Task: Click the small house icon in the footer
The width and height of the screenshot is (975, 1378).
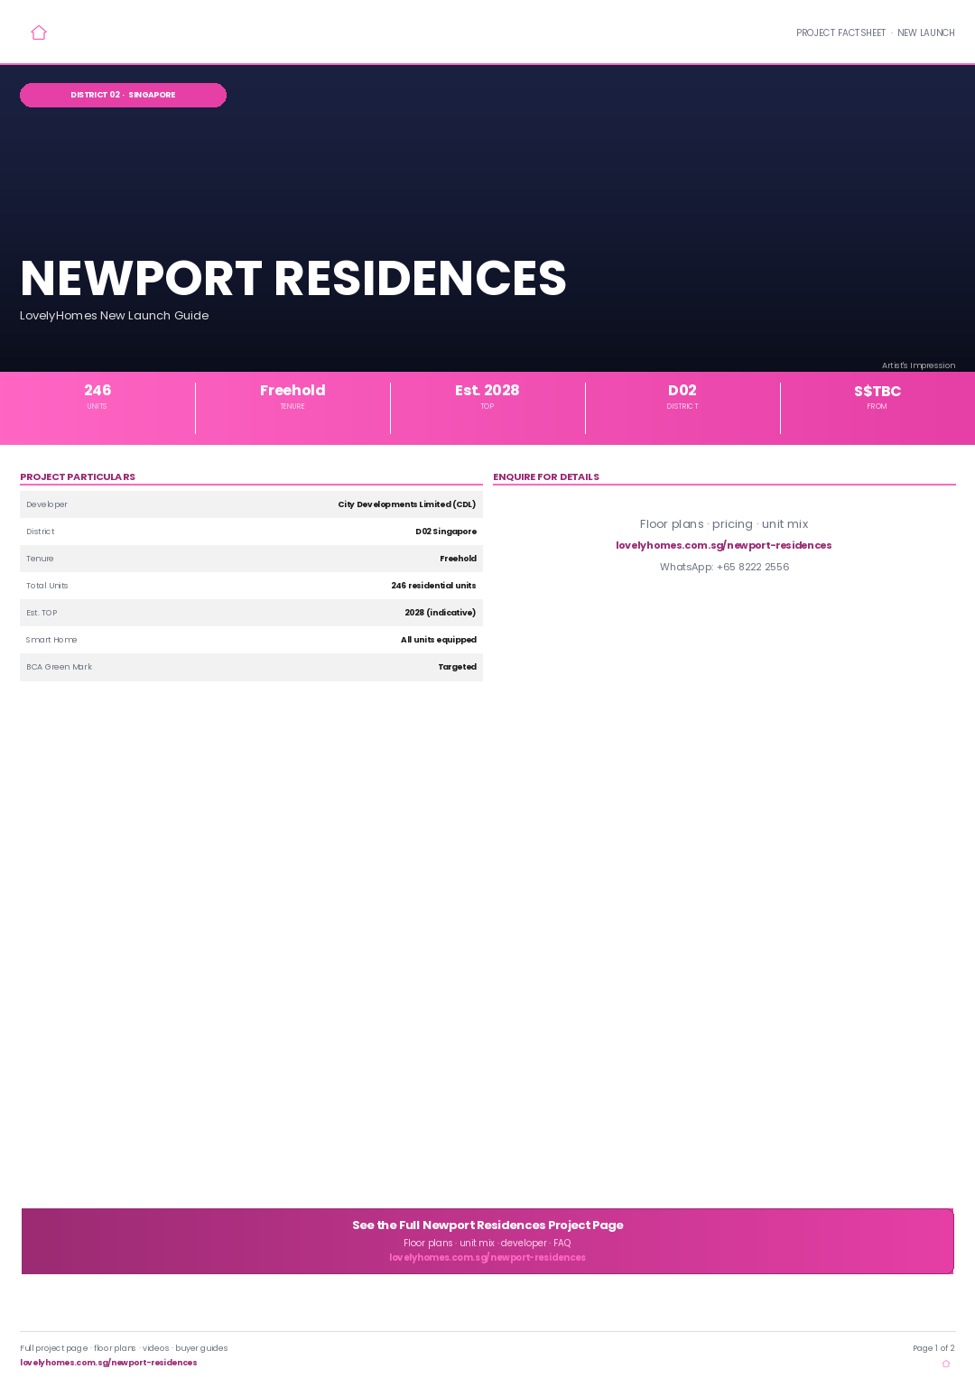Action: [946, 1364]
